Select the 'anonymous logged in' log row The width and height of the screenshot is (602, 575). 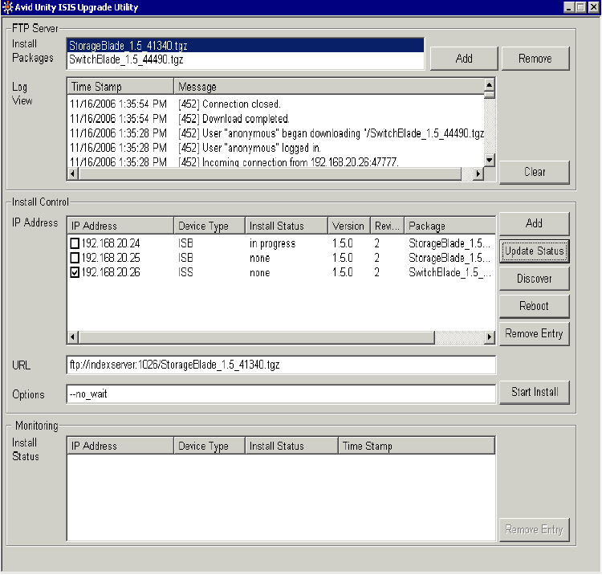pyautogui.click(x=275, y=148)
